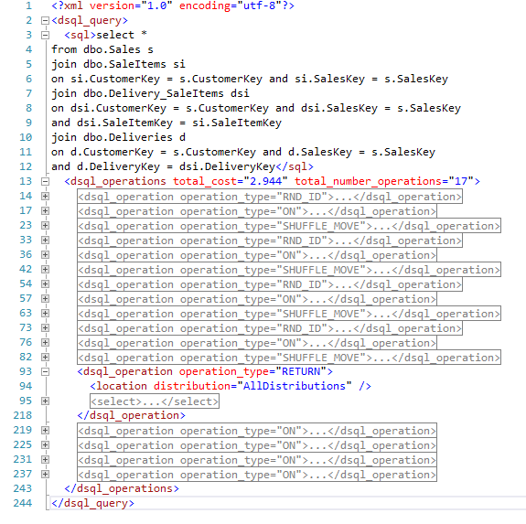
Task: Expand the ON operation on line 17
Action: (45, 211)
